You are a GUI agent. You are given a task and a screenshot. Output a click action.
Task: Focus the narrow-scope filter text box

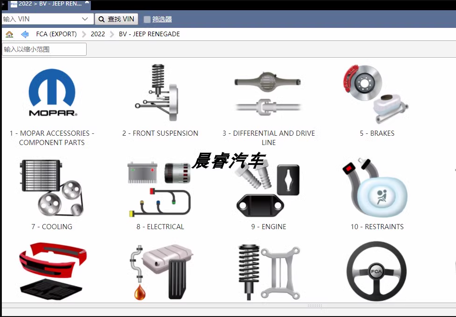tap(44, 49)
